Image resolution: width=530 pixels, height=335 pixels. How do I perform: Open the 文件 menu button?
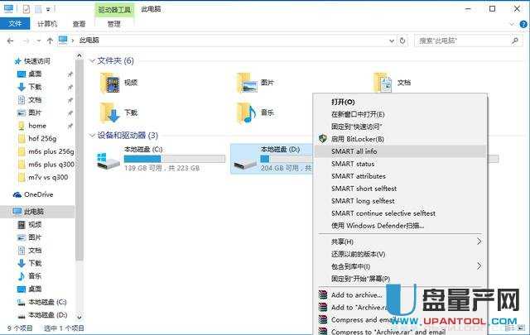click(14, 24)
